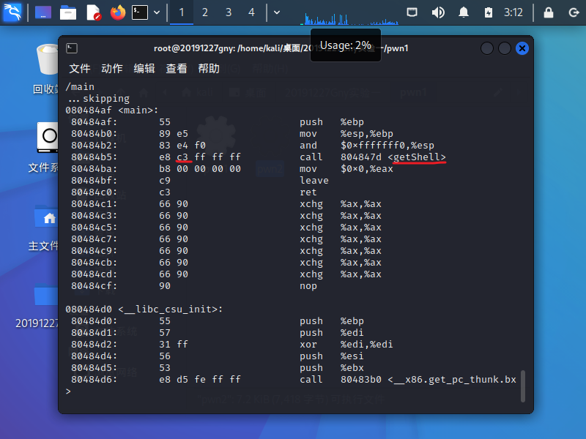Click the address 80484ba:

94,169
